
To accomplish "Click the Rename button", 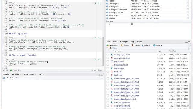I will pyautogui.click(x=146, y=45).
